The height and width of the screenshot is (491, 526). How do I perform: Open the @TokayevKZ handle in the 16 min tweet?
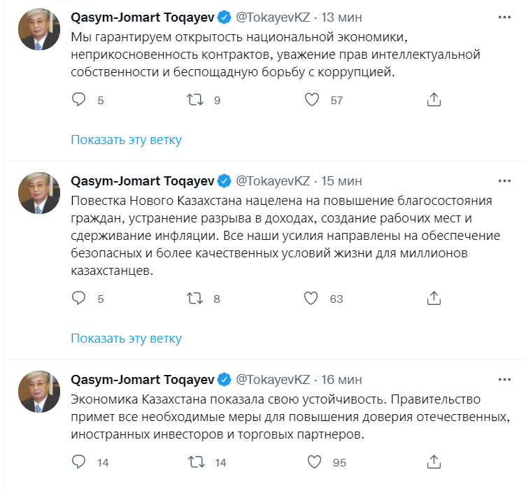point(273,380)
